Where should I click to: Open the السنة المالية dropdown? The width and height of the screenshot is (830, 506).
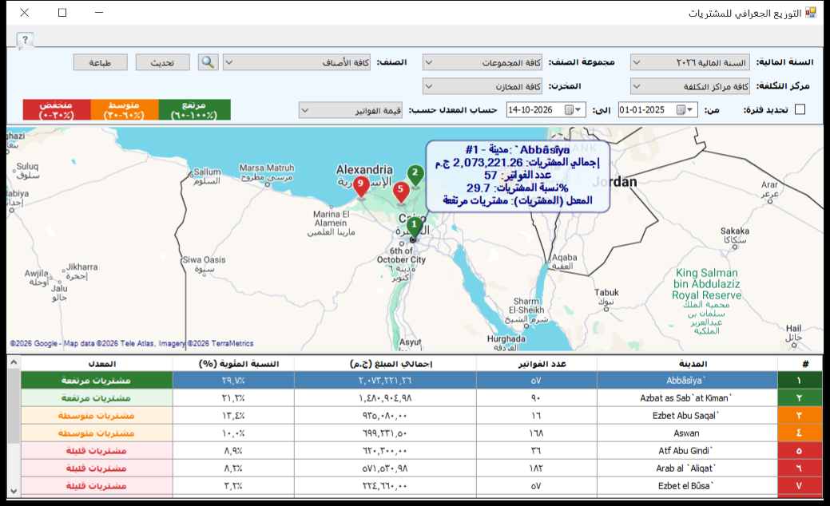690,62
